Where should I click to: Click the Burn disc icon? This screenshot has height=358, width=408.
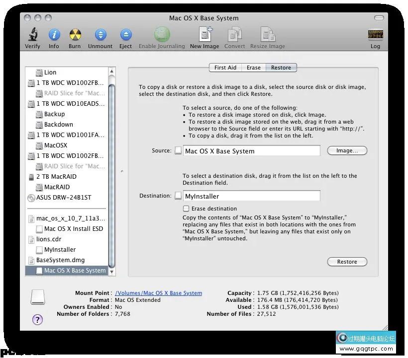coord(75,35)
